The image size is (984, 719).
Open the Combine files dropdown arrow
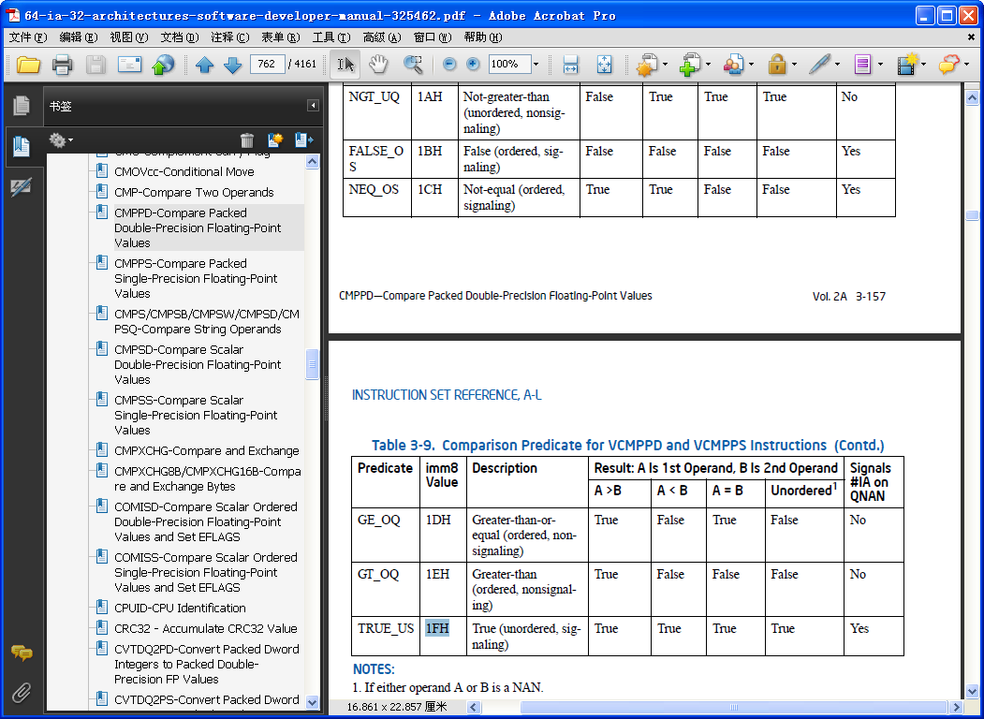[x=709, y=65]
